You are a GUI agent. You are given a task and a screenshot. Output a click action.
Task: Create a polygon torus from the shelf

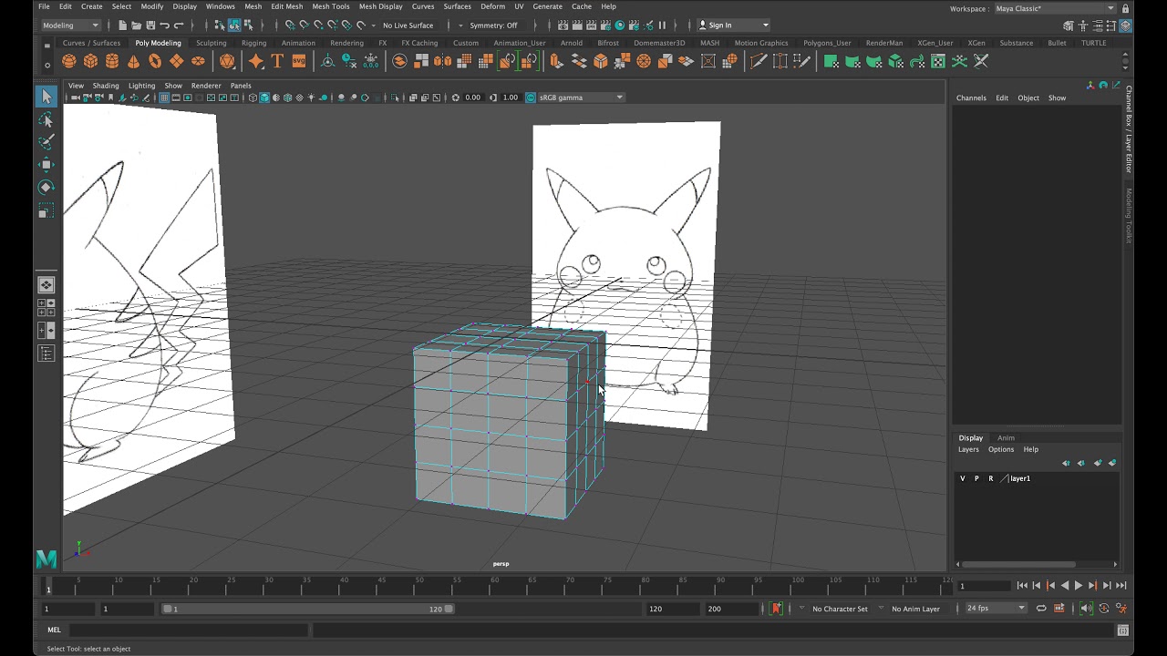tap(155, 61)
